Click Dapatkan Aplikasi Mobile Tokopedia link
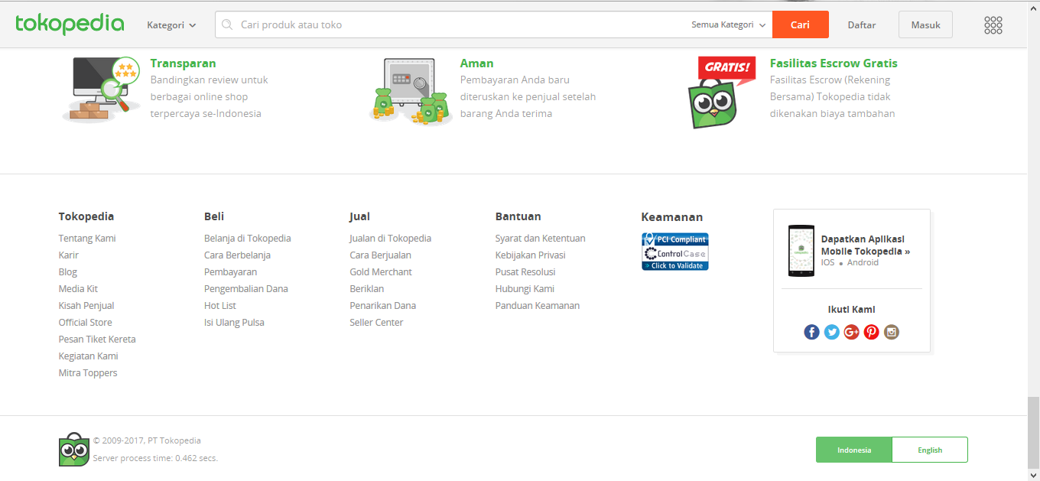Viewport: 1040px width, 481px height. coord(866,245)
